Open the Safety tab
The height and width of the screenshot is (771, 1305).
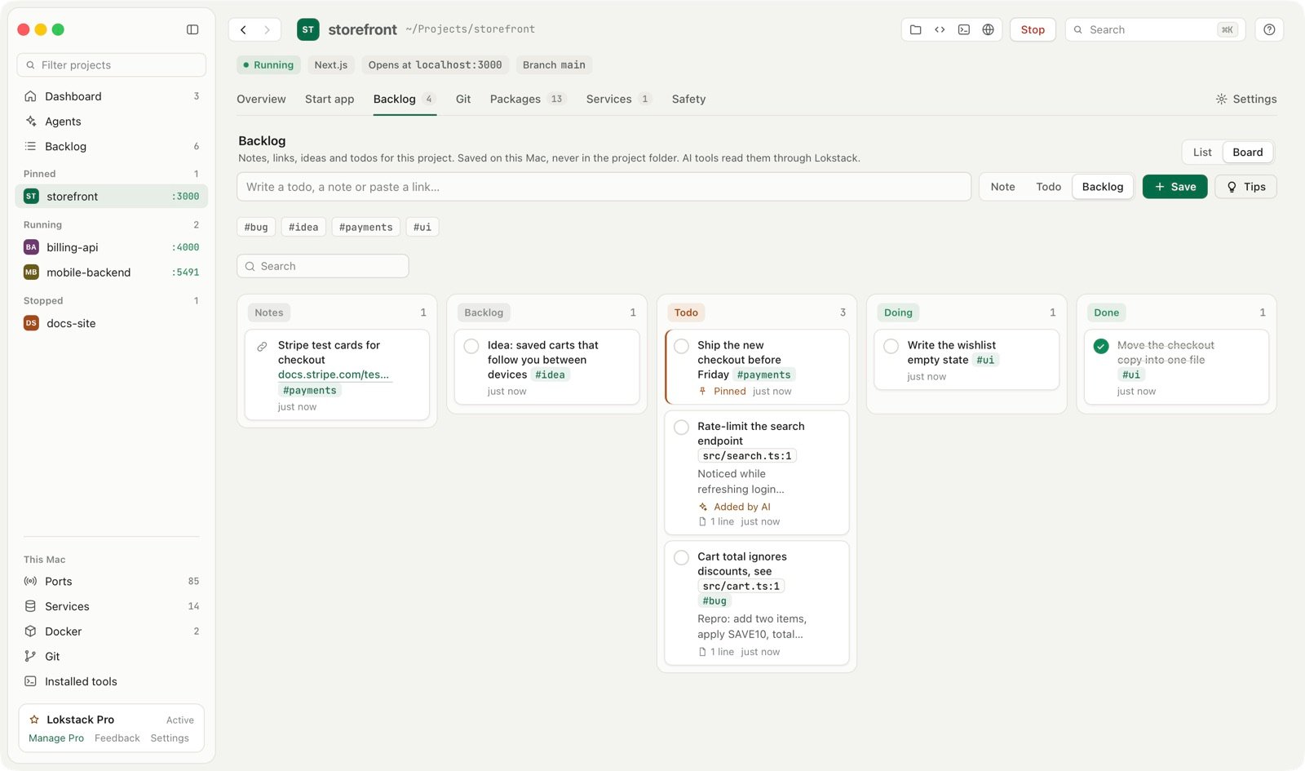(688, 100)
